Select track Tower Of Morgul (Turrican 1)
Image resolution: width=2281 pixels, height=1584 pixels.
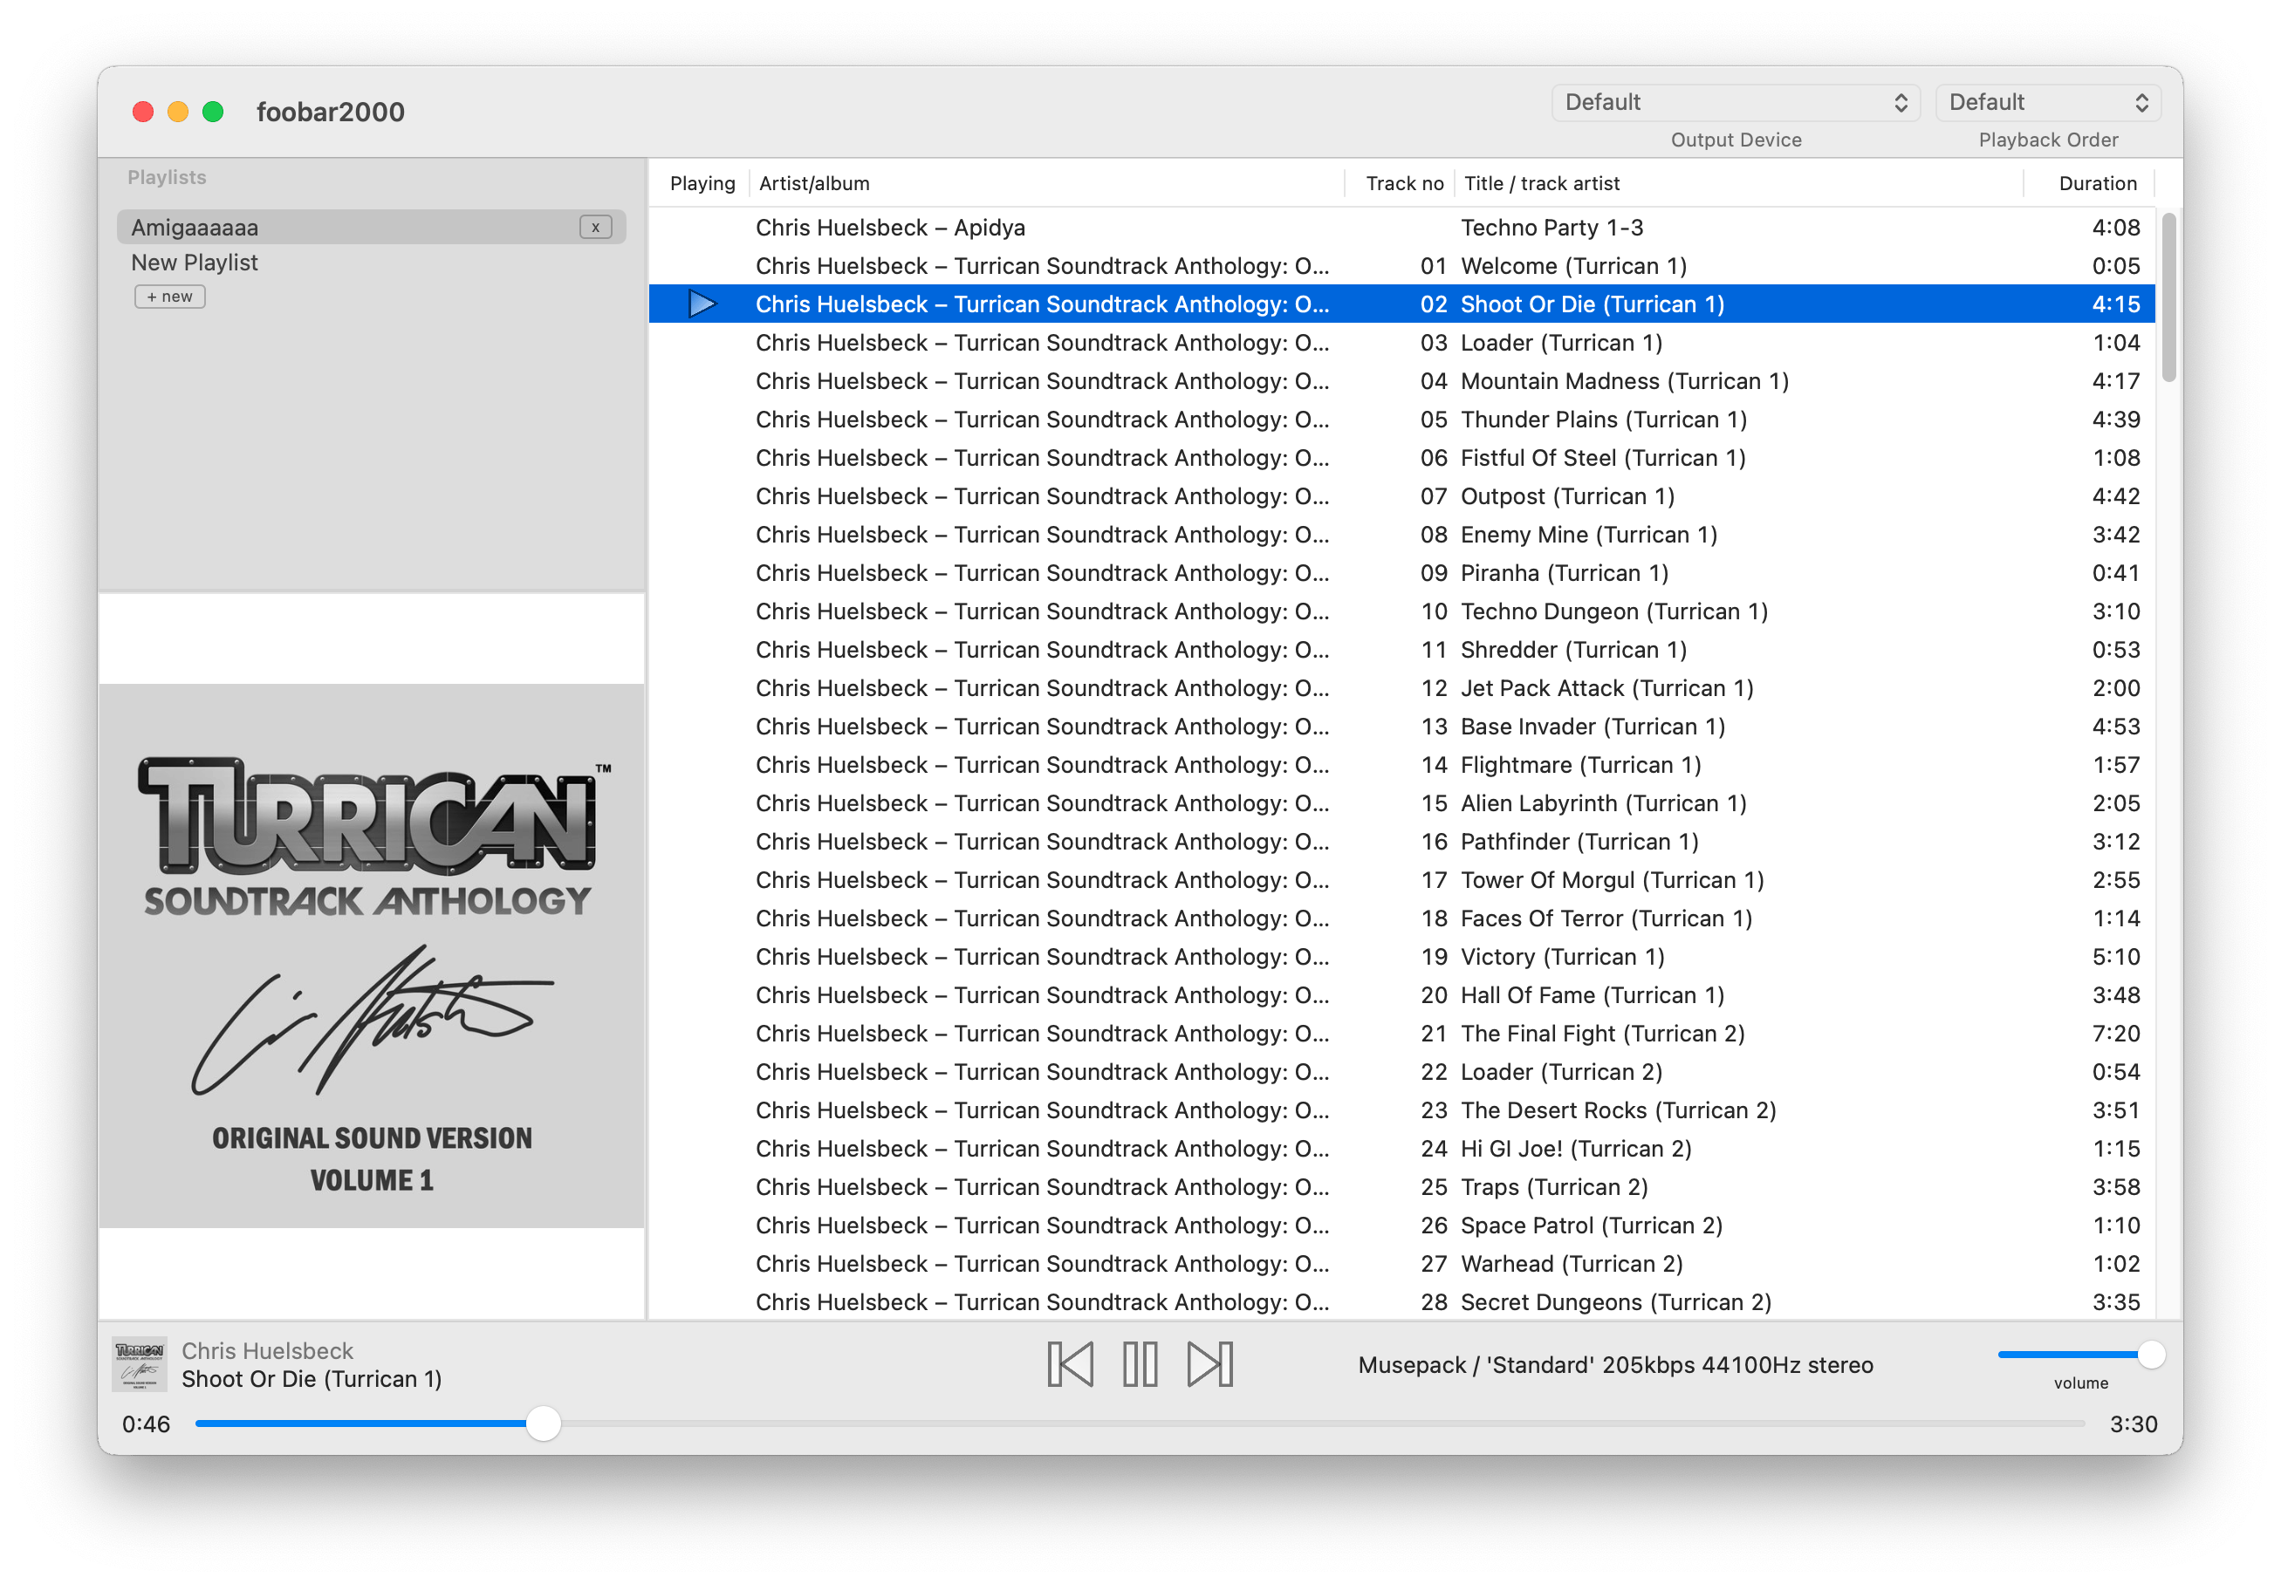[1401, 879]
